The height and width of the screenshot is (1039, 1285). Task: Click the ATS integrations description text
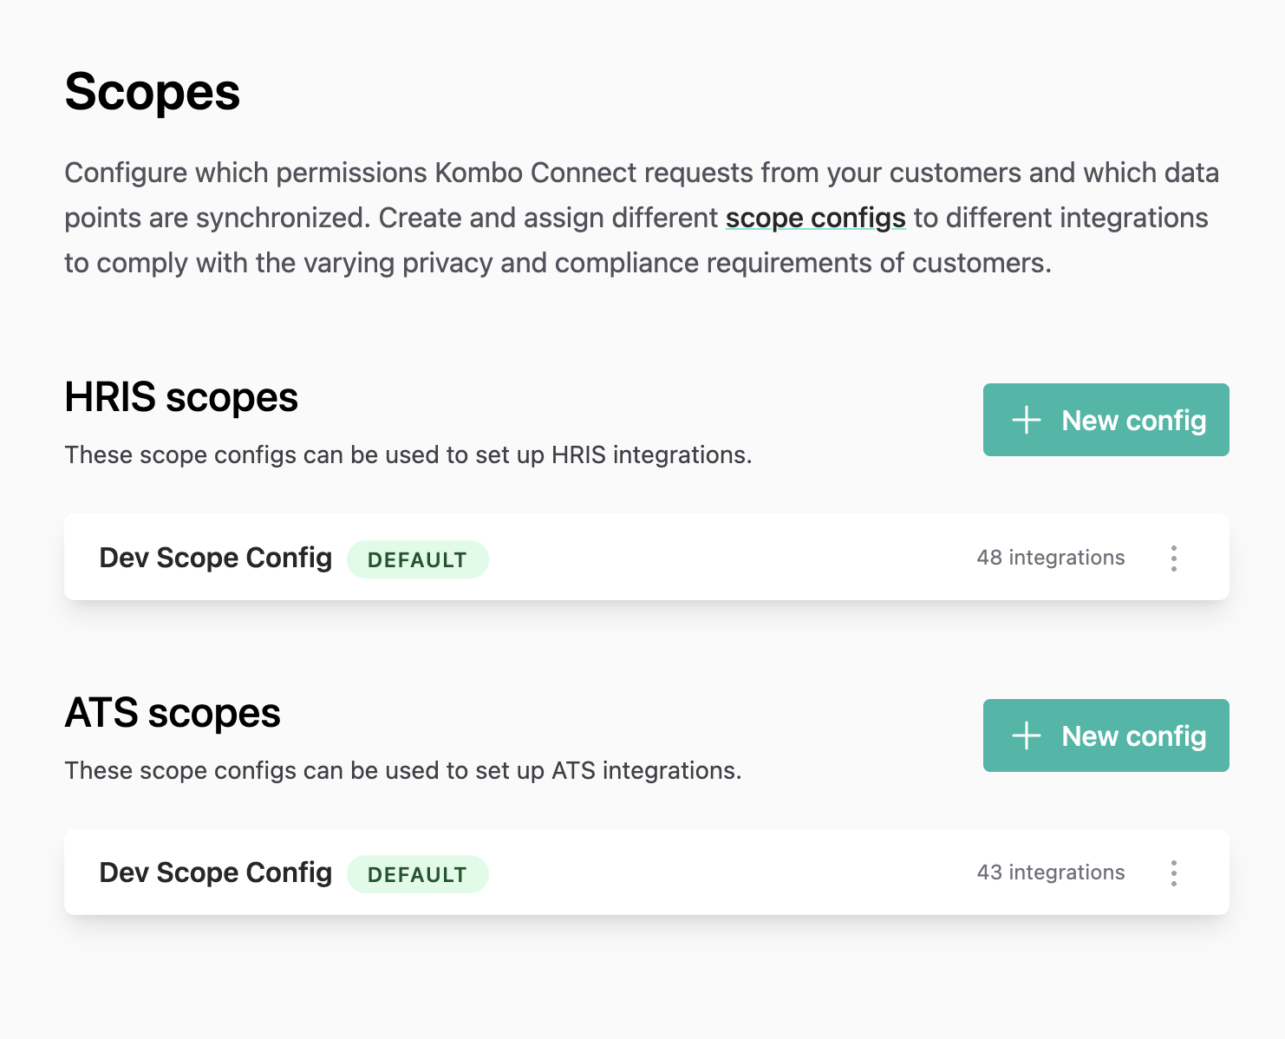[403, 770]
